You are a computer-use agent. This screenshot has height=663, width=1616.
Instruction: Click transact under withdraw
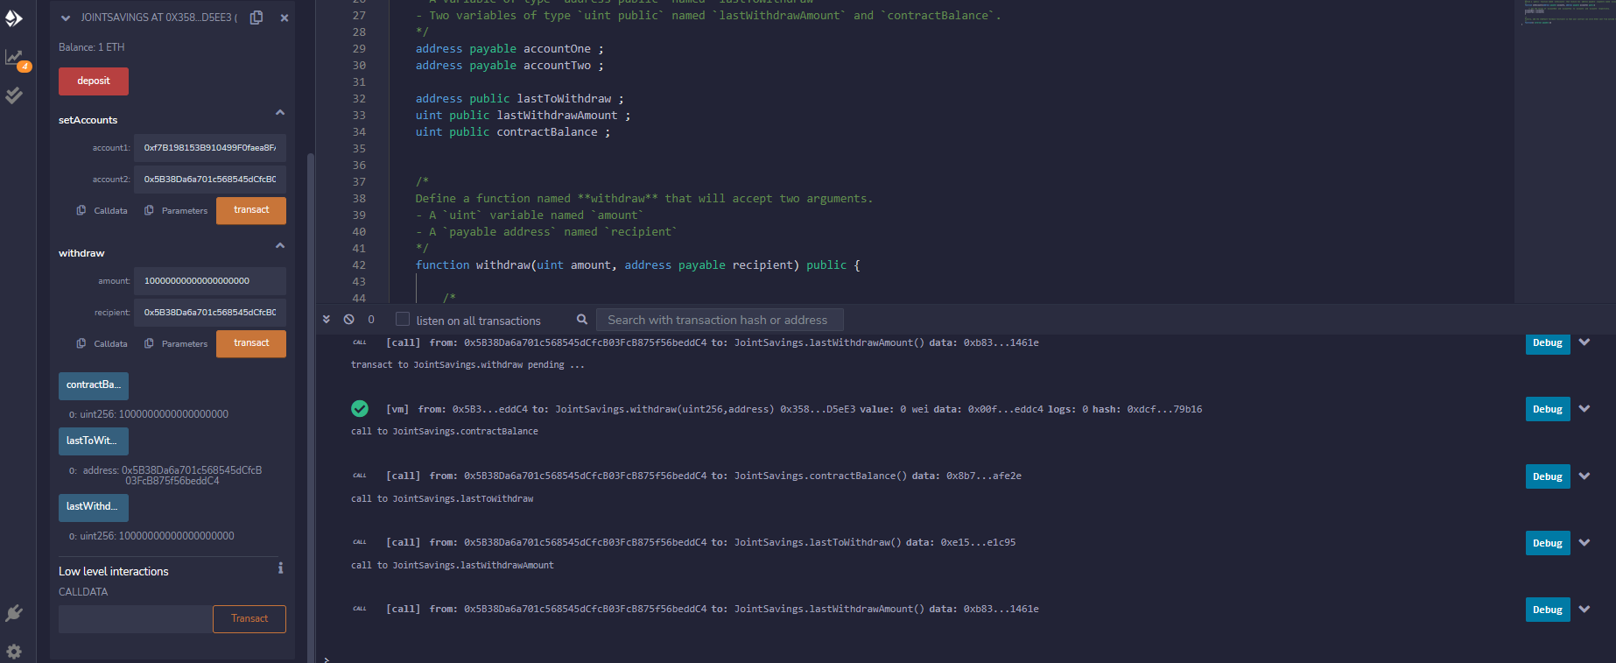251,343
